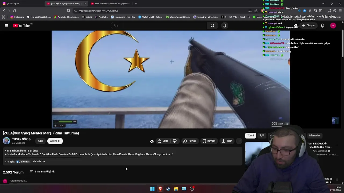Screen dimensions: 344x193
Task: Open the browser shield VPN icon
Action: [335, 11]
